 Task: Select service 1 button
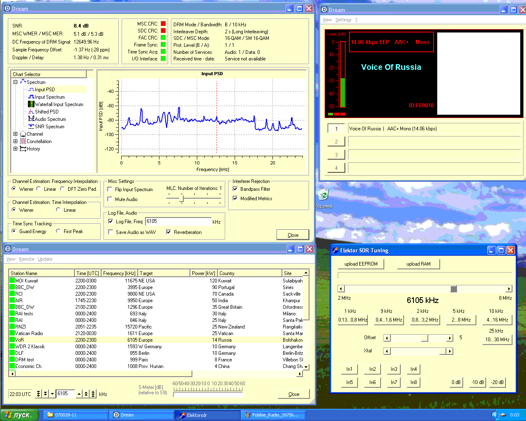pos(336,129)
